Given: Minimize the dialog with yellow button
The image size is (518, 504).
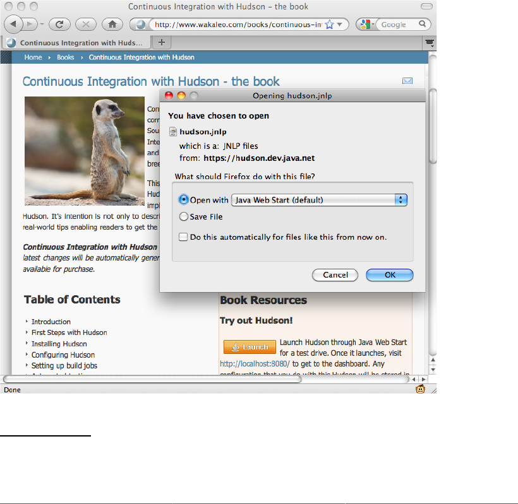Looking at the screenshot, I should click(x=181, y=96).
